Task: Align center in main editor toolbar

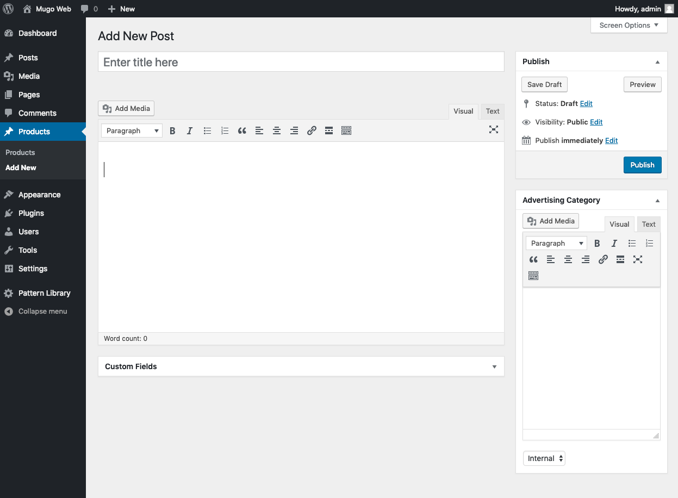Action: click(x=277, y=130)
